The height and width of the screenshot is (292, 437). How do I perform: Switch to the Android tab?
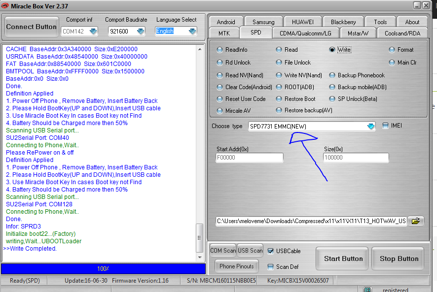tap(226, 22)
